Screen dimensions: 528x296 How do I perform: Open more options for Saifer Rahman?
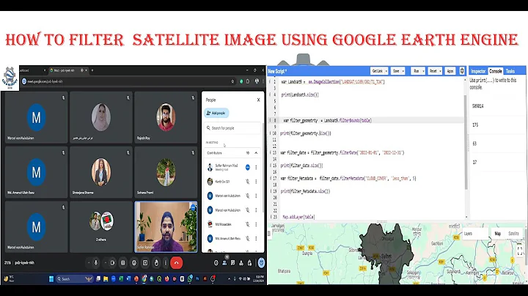coord(256,167)
